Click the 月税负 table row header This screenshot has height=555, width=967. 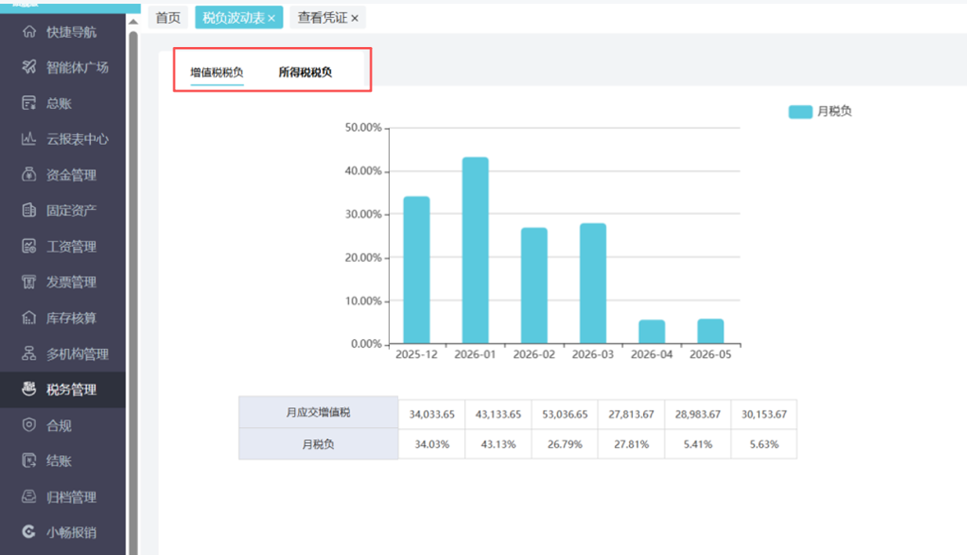(318, 444)
